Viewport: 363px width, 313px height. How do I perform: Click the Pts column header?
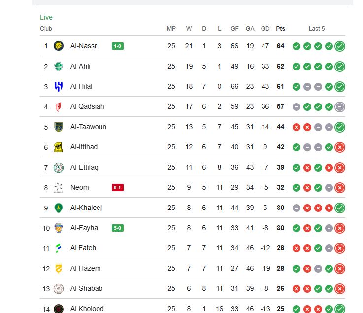[x=280, y=29]
